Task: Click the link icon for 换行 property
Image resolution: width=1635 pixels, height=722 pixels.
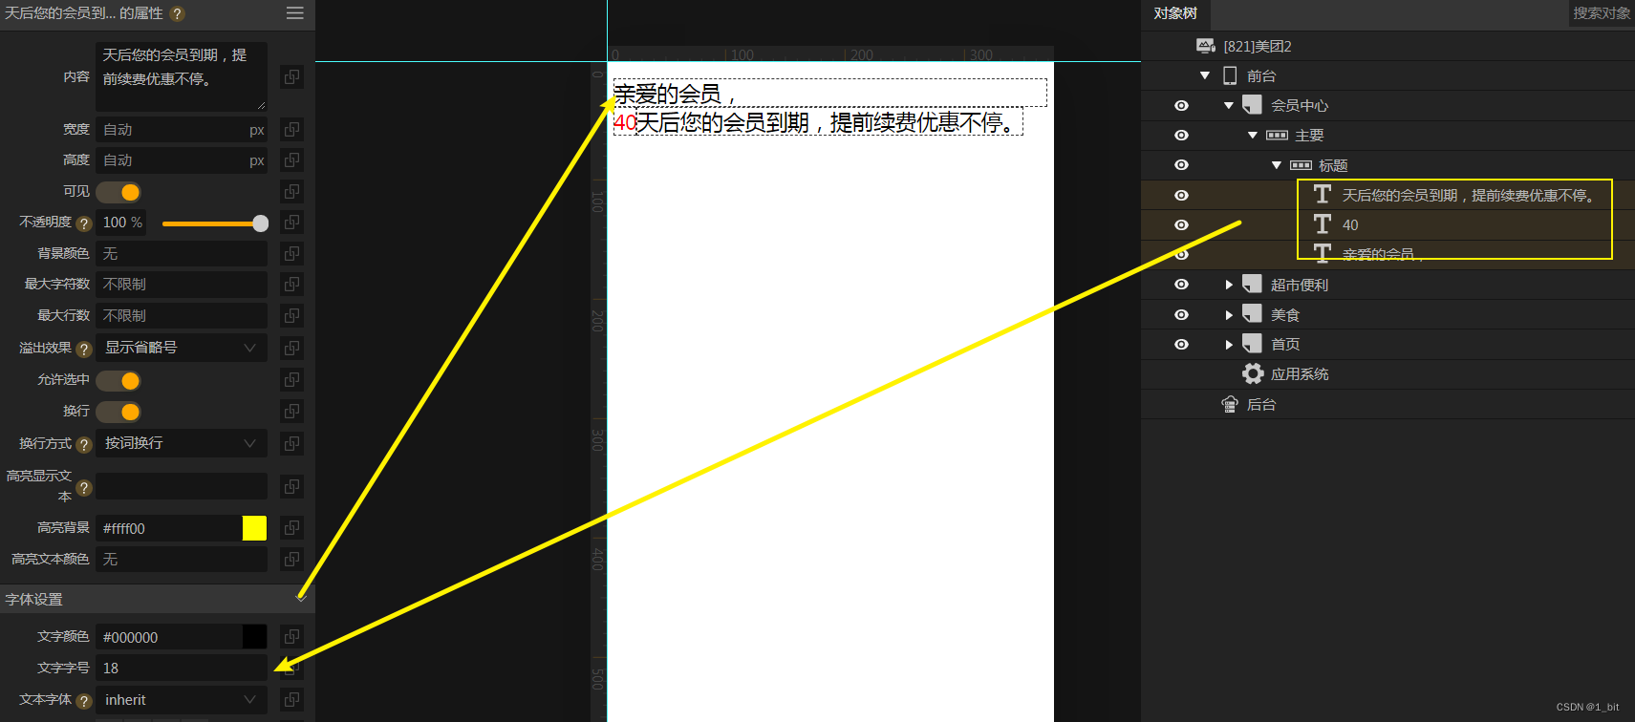Action: click(x=292, y=411)
